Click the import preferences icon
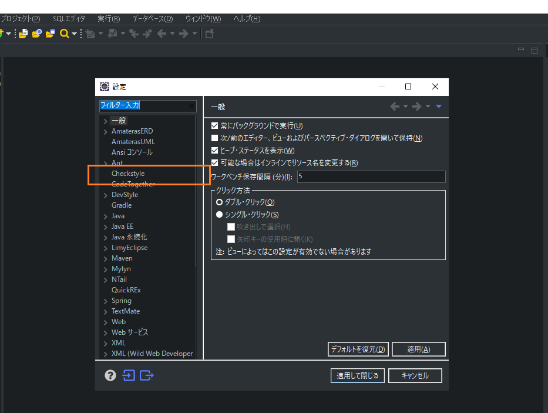Screen dimensions: 548x413 click(129, 375)
